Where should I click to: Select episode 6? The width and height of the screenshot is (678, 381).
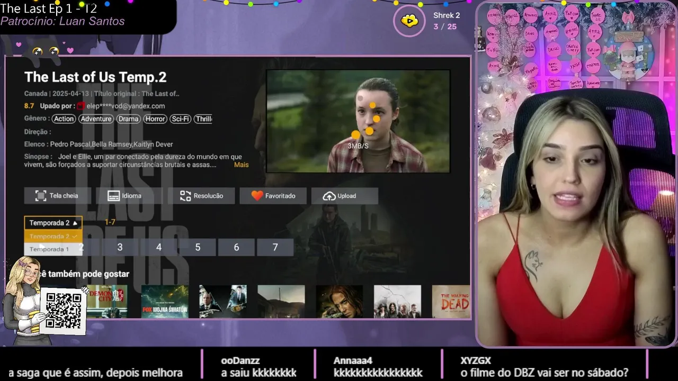pyautogui.click(x=236, y=247)
